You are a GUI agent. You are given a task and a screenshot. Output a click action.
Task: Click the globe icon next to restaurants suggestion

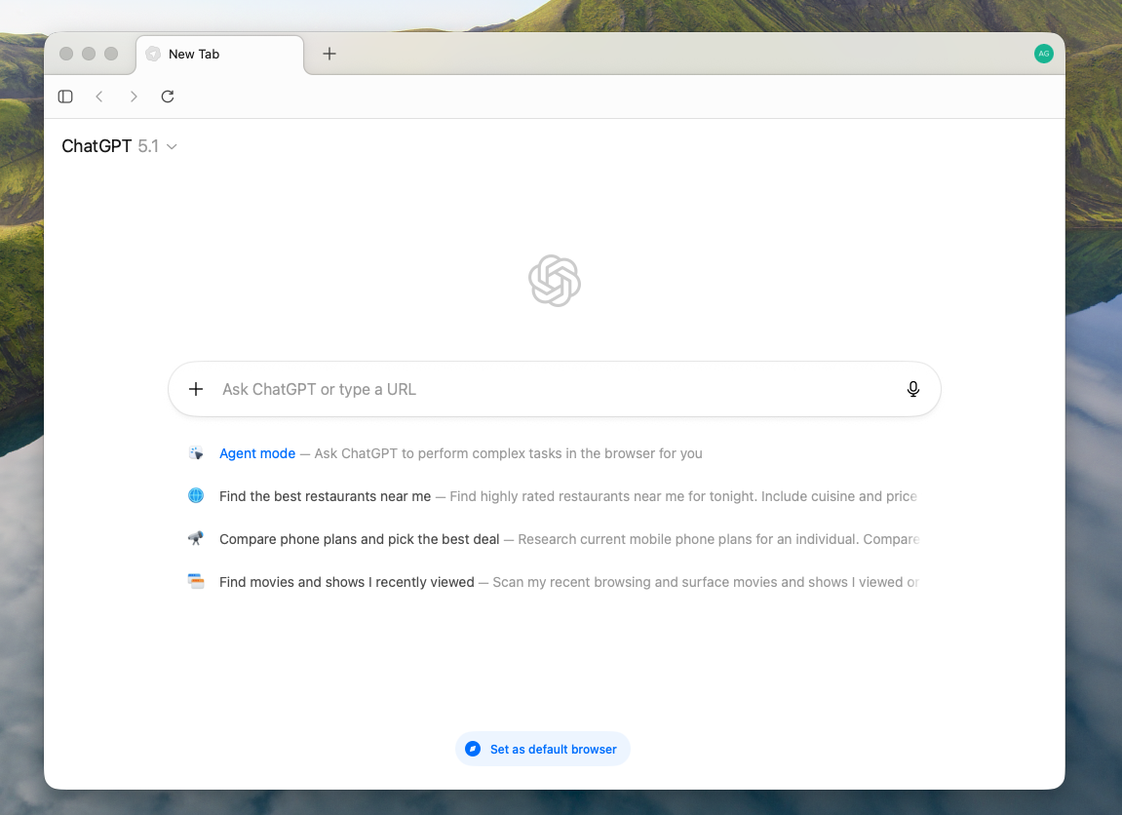pyautogui.click(x=196, y=496)
